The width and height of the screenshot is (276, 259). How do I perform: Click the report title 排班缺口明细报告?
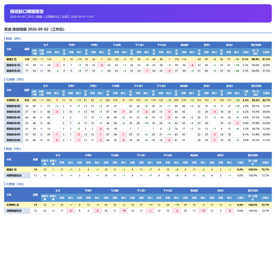tap(26, 12)
